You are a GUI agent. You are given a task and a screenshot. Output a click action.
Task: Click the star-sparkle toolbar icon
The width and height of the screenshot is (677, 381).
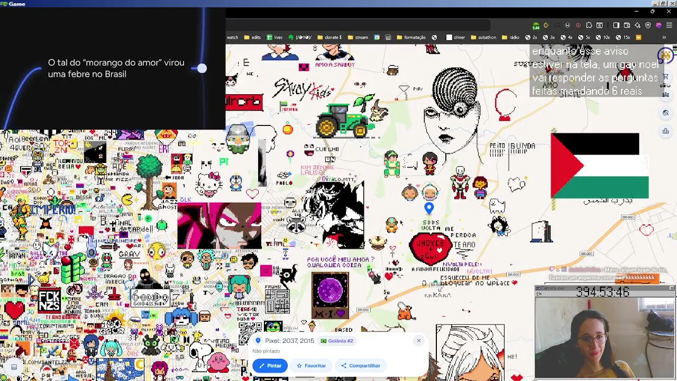[x=638, y=25]
